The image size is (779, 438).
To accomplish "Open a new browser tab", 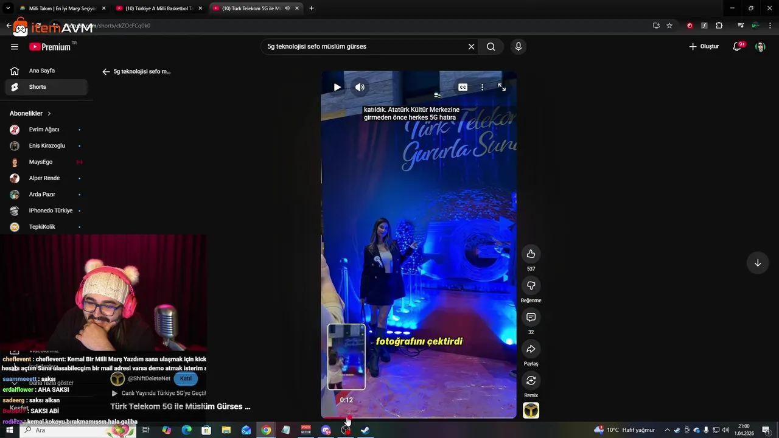I will tap(312, 9).
